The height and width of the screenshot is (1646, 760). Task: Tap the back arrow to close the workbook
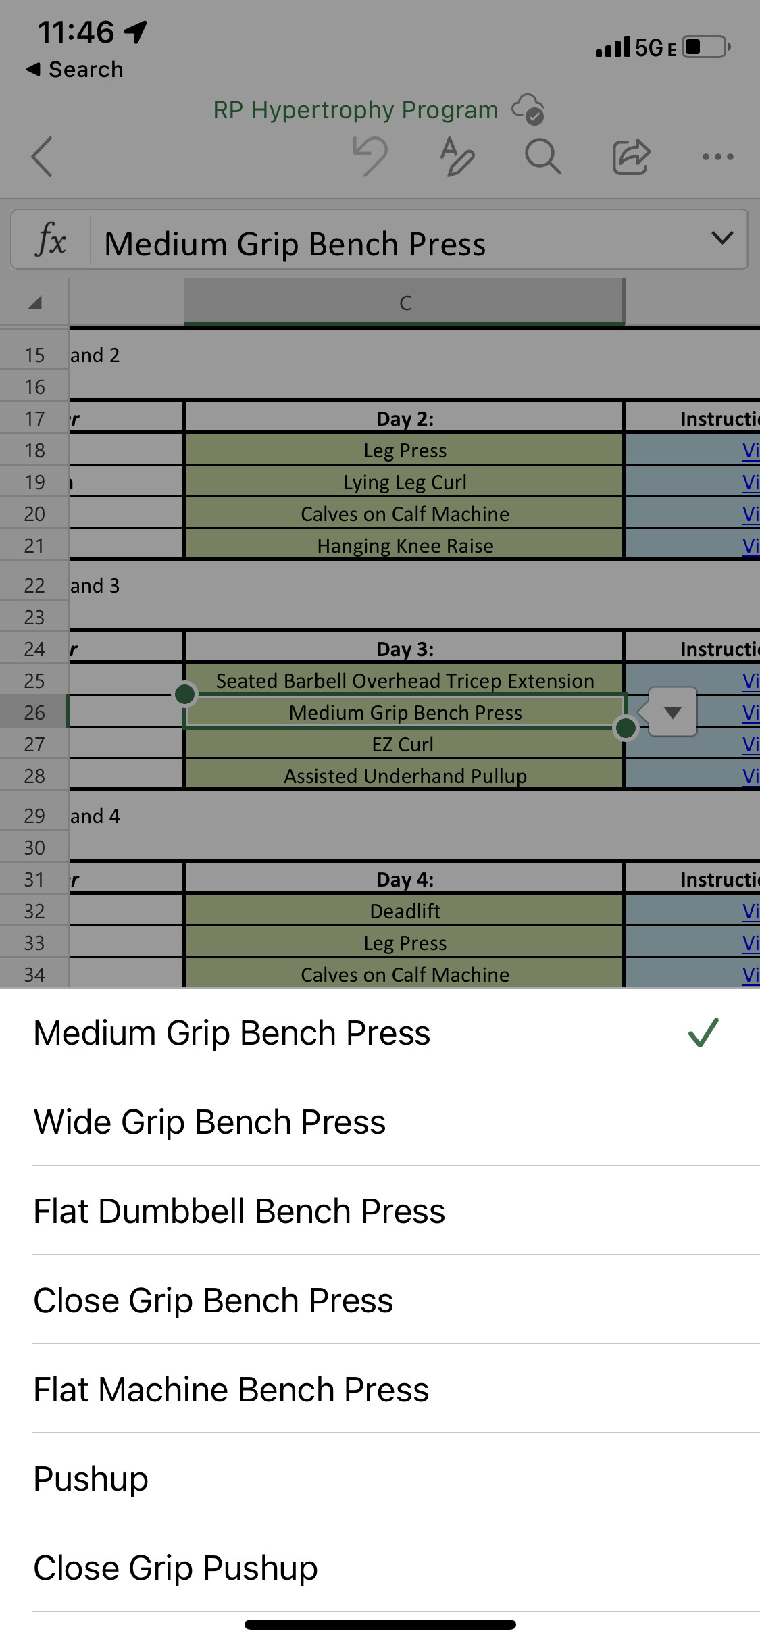pos(42,157)
